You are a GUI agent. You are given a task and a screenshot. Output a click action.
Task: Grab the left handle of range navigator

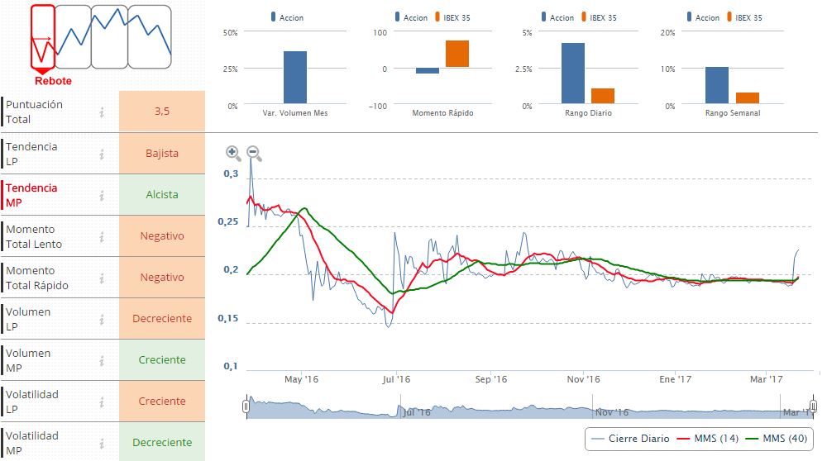point(246,406)
